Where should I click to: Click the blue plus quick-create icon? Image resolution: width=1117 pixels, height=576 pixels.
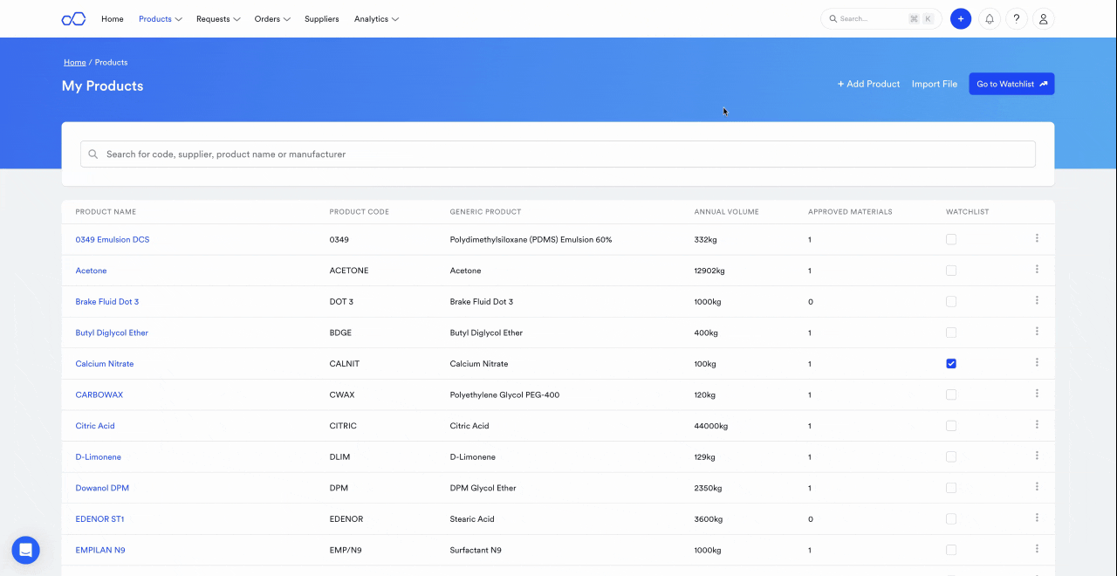pyautogui.click(x=960, y=18)
